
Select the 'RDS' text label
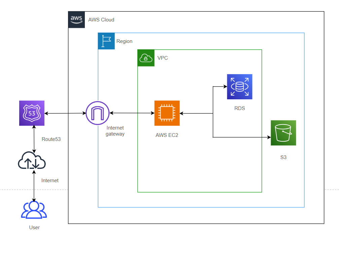click(240, 108)
